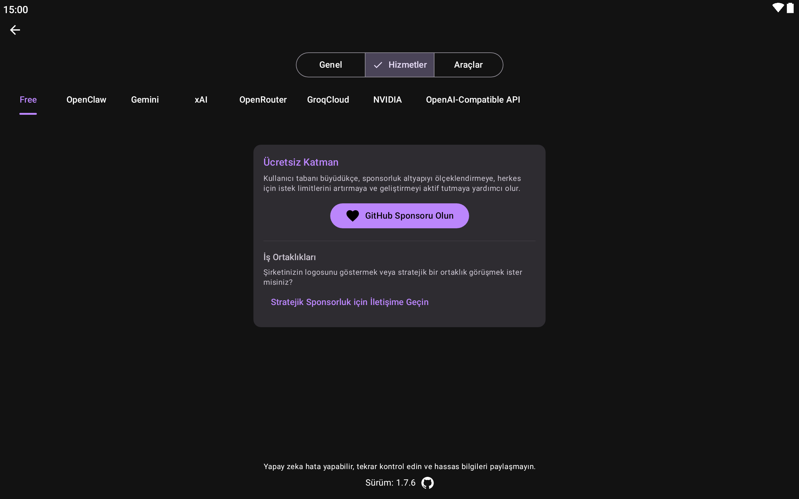Open the OpenAI-Compatible API tab
The height and width of the screenshot is (499, 799).
[473, 100]
